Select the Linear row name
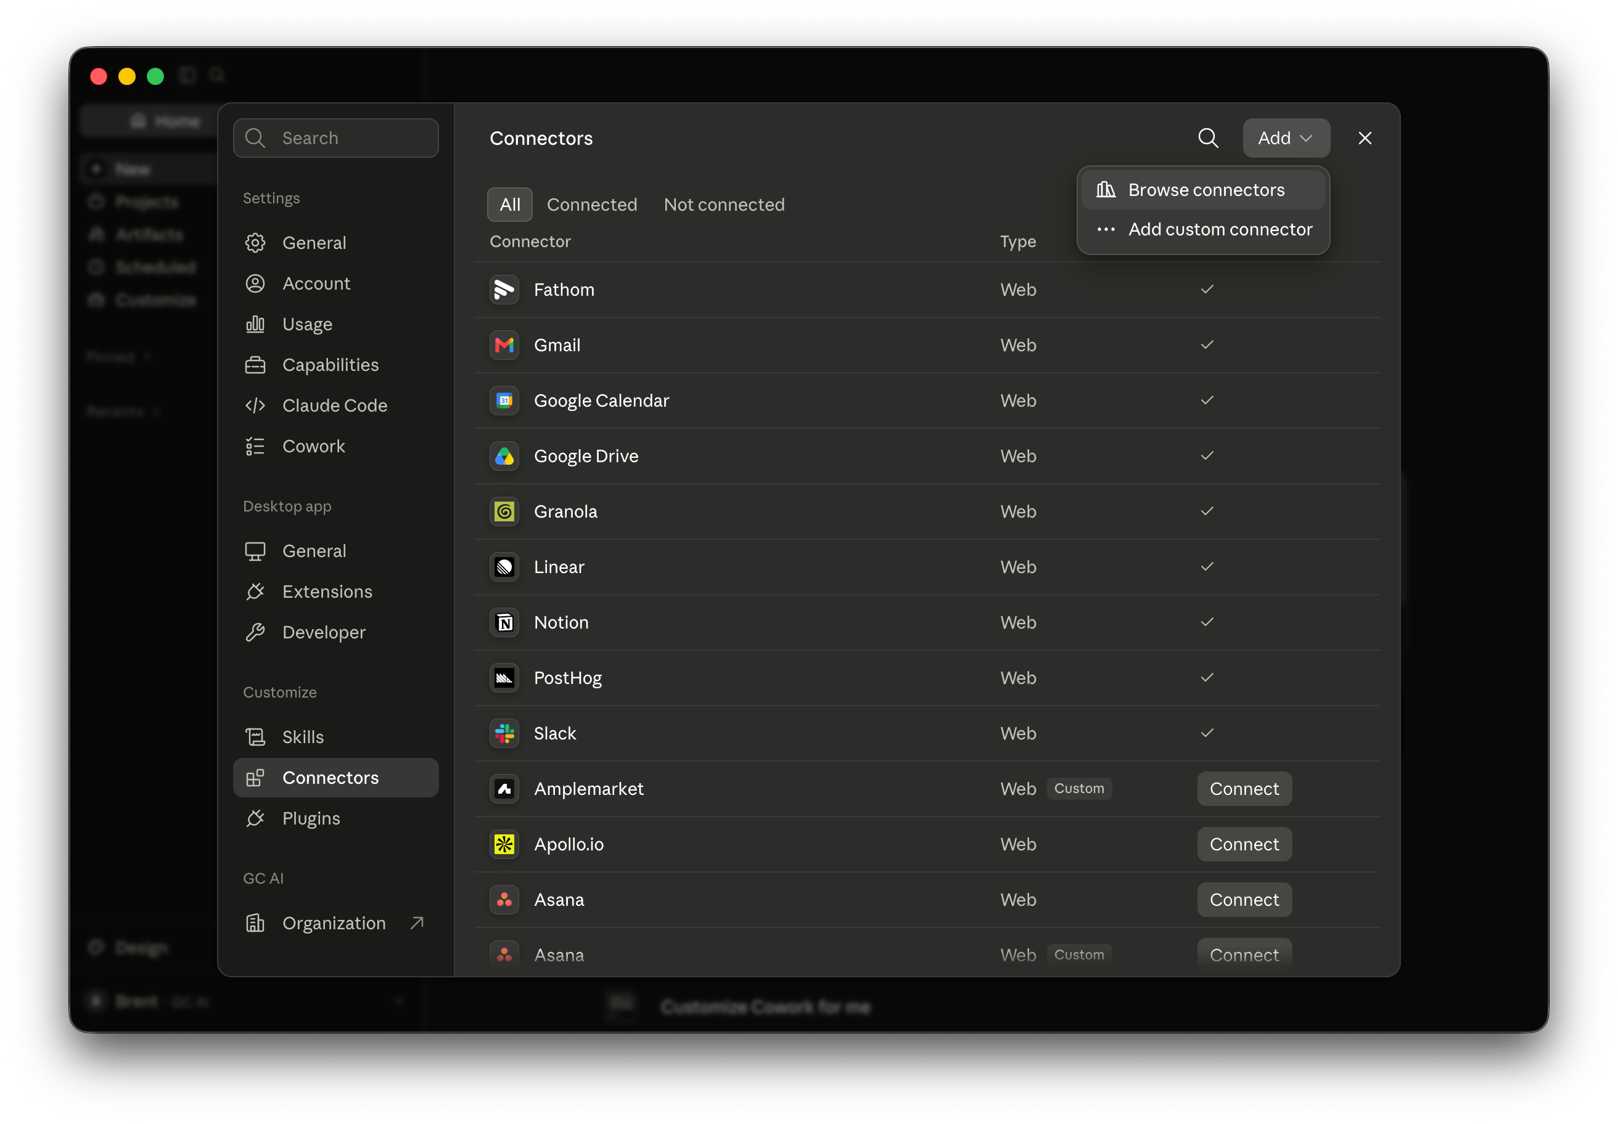1618x1124 pixels. (x=559, y=568)
